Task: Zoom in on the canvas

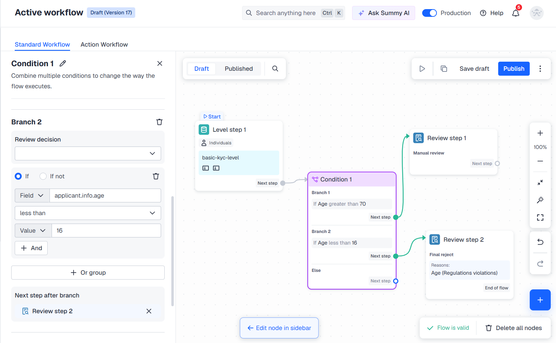Action: pyautogui.click(x=540, y=133)
